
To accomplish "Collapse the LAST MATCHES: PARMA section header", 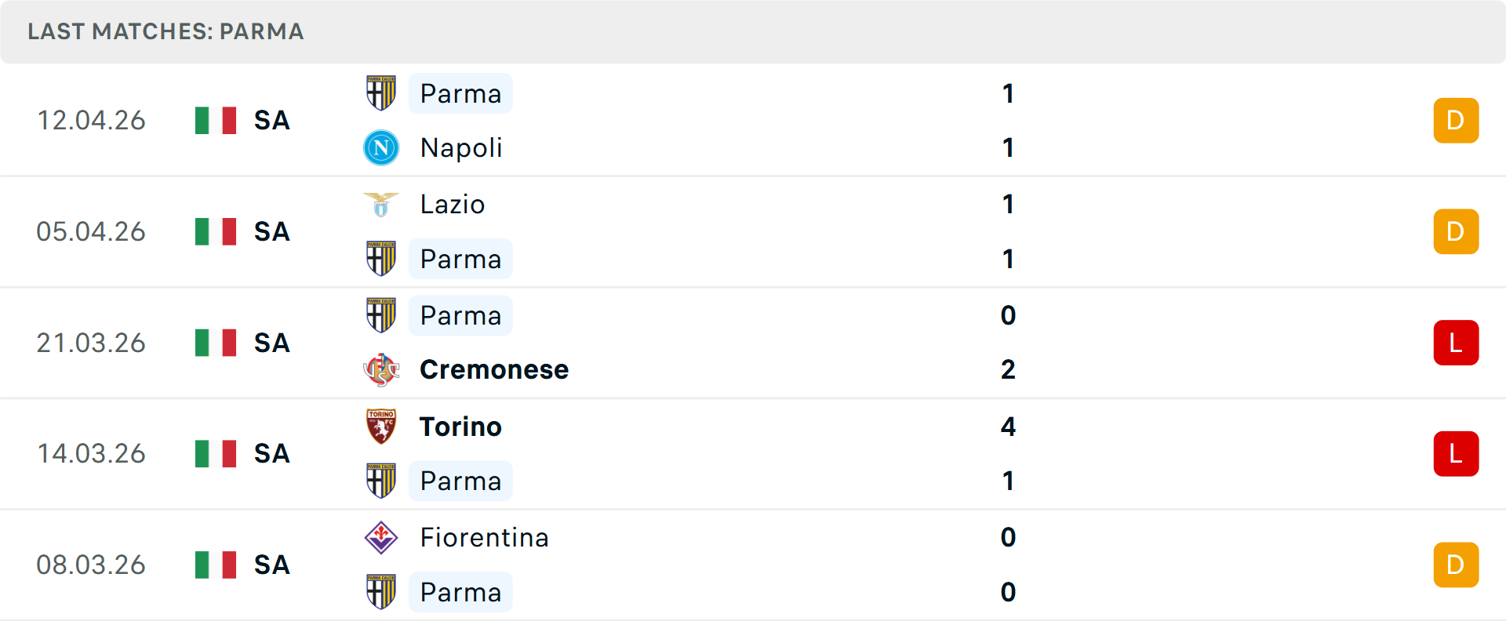I will click(x=165, y=32).
